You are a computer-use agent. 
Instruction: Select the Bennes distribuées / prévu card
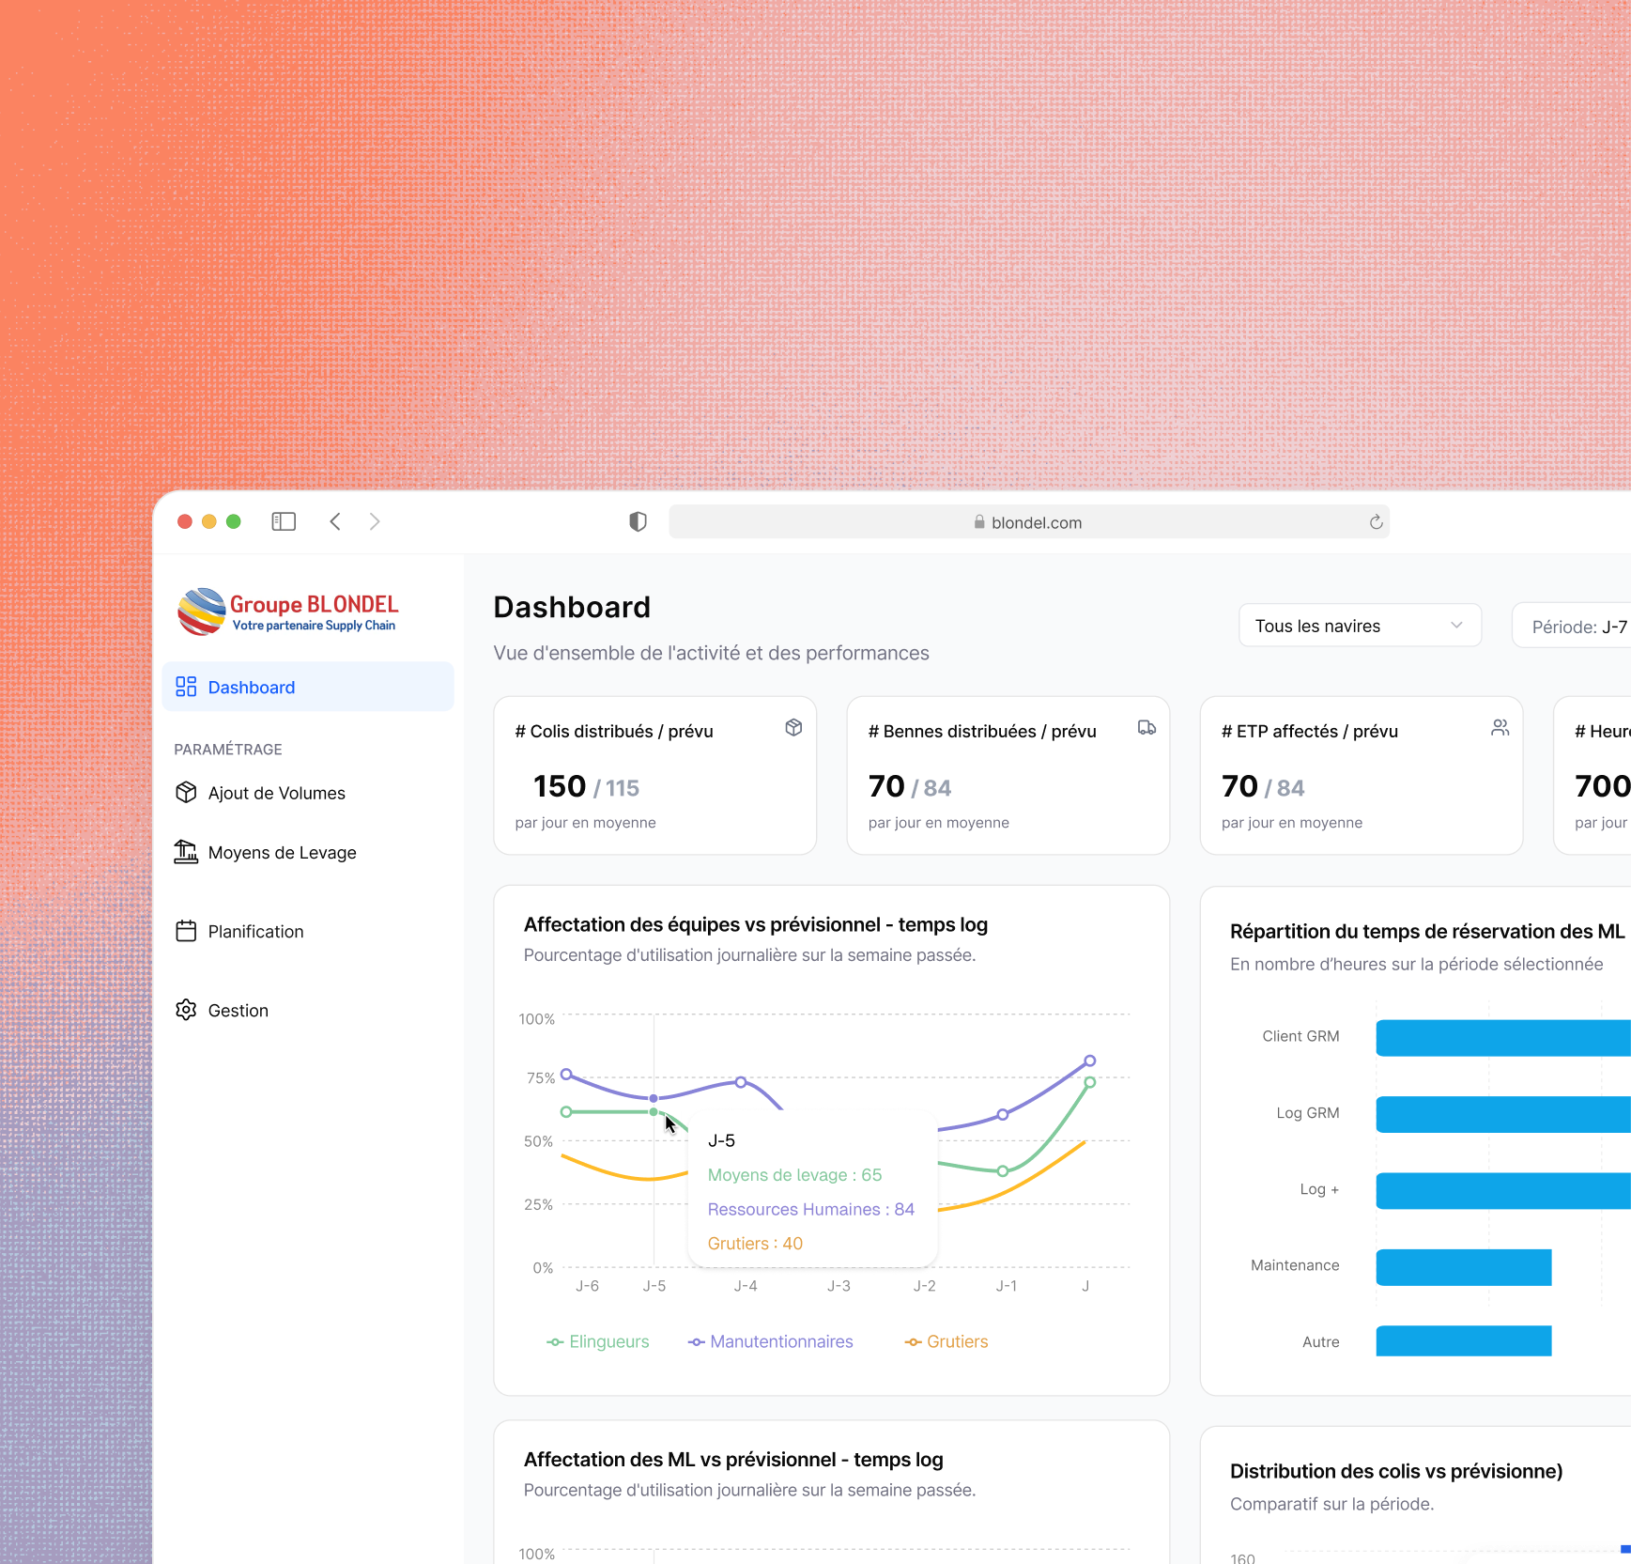(x=1008, y=775)
